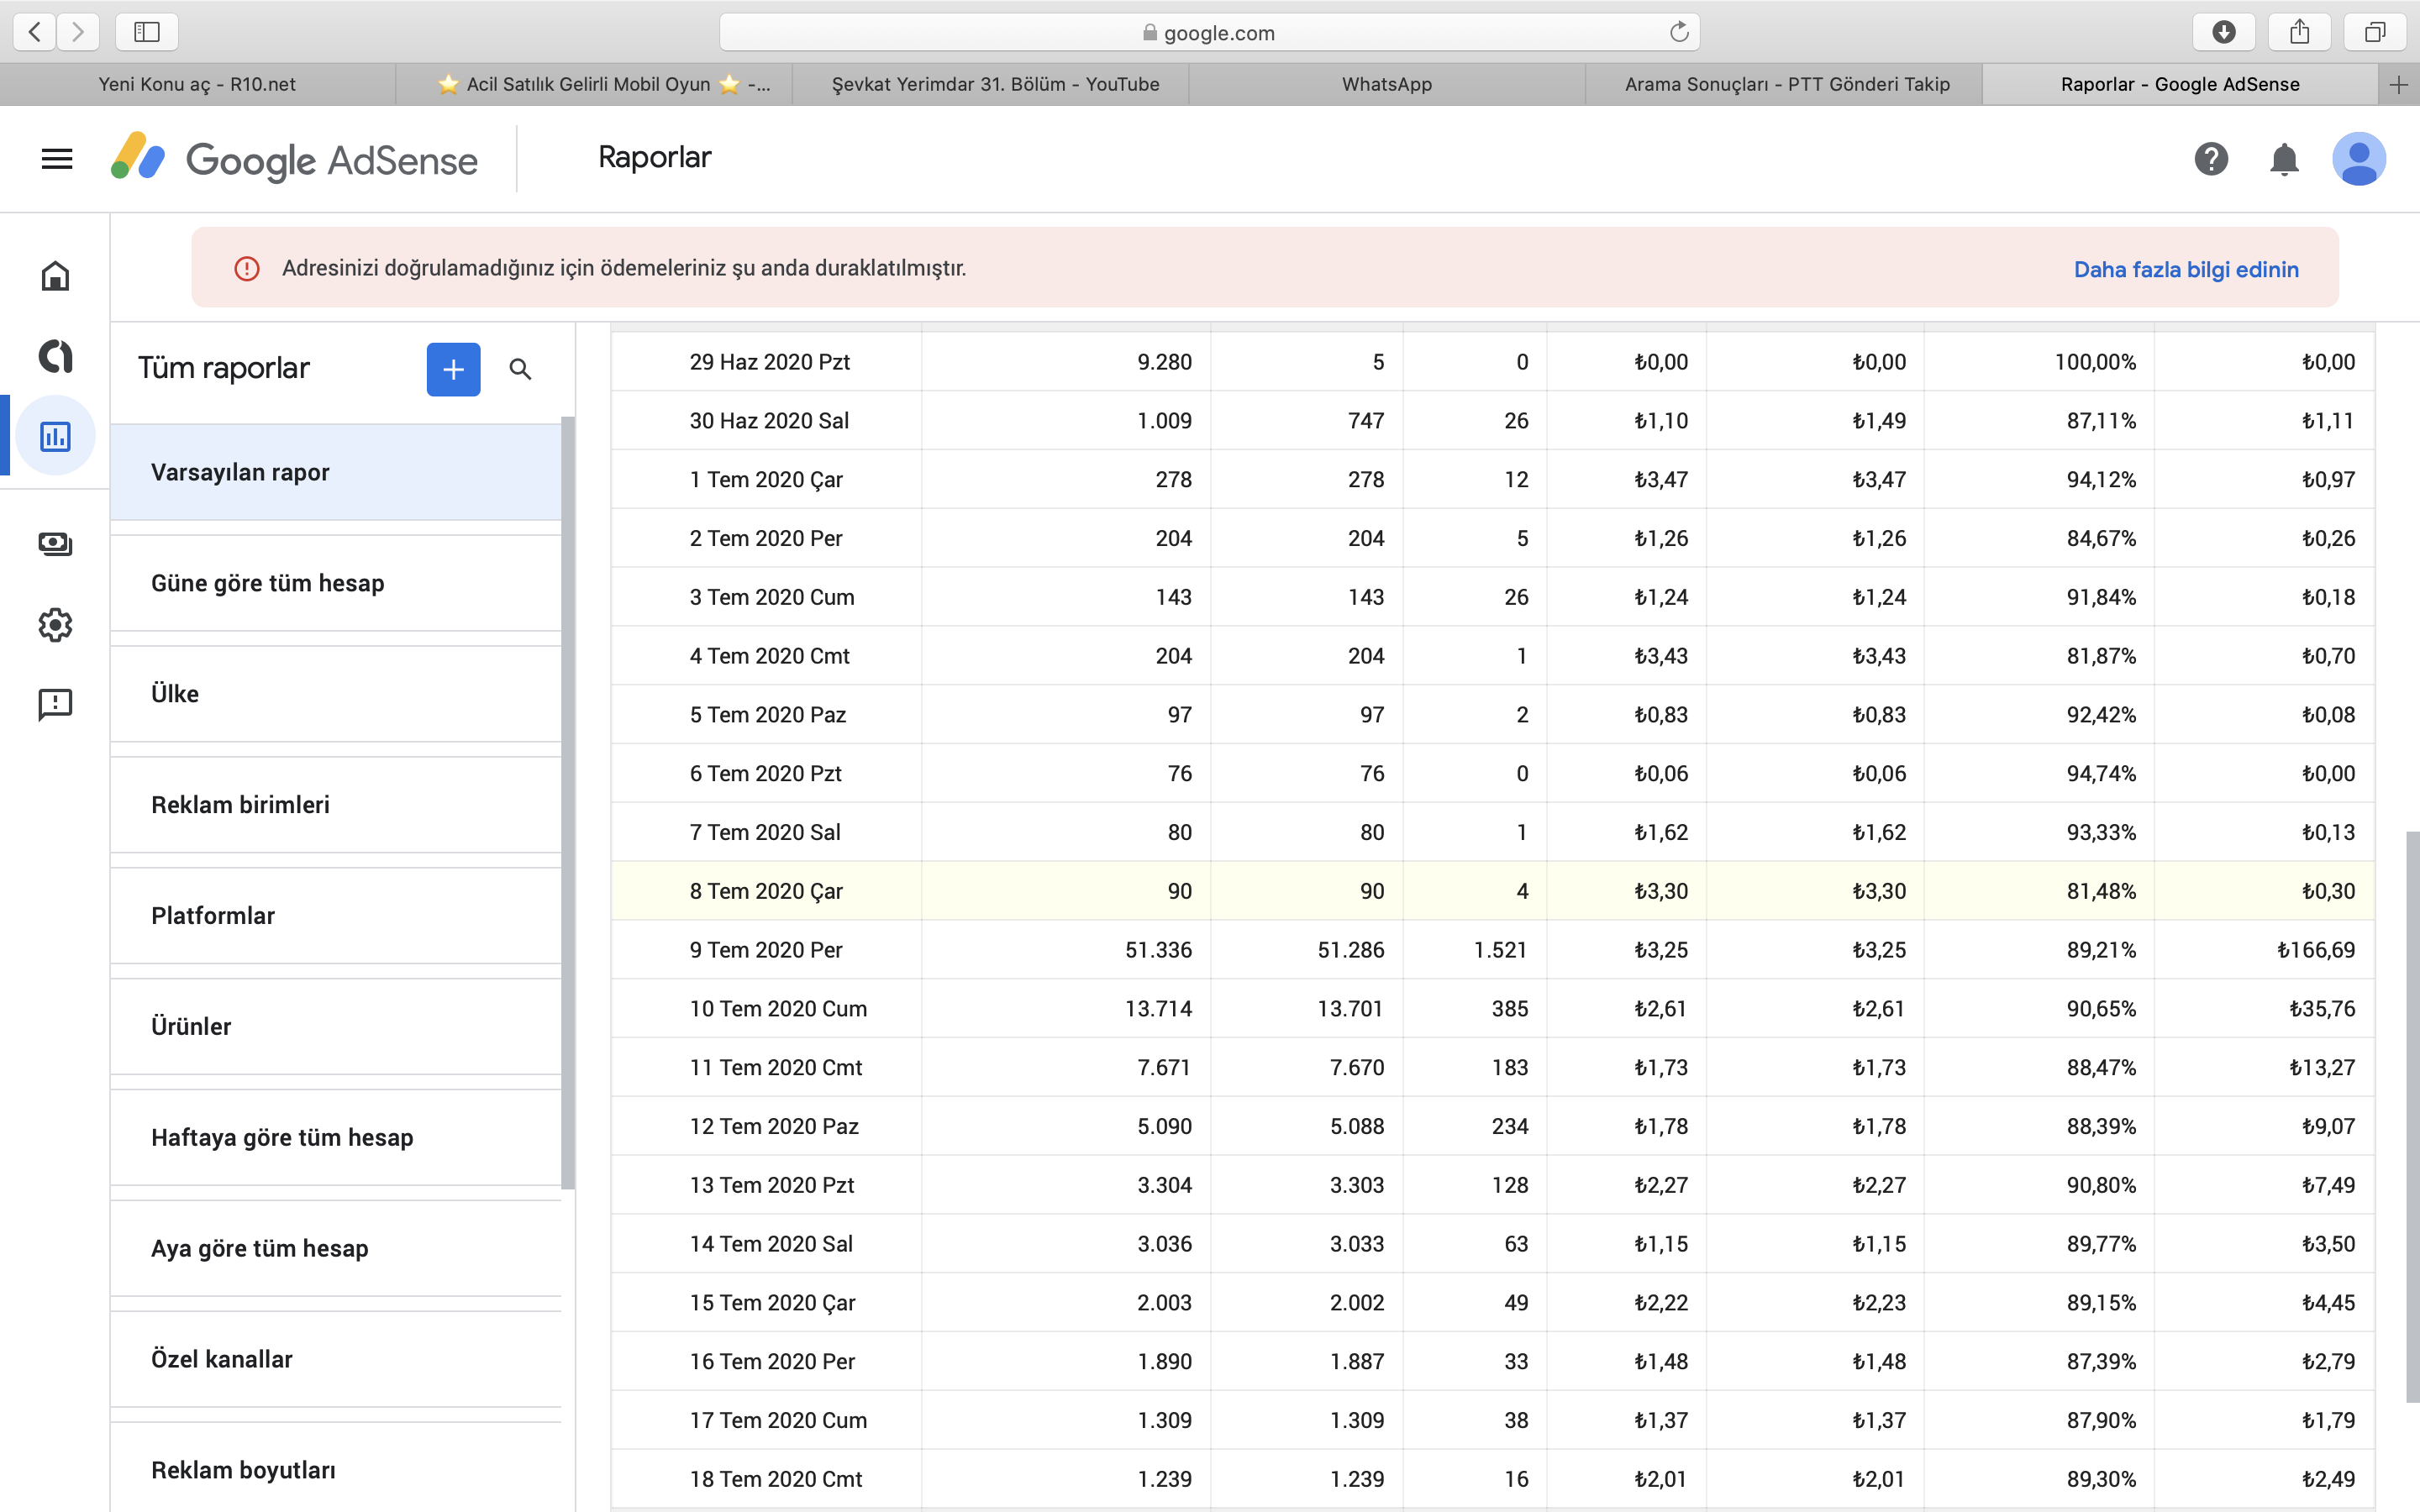Click the 5 Tem 2020 Paz date cell
This screenshot has width=2420, height=1512.
click(768, 715)
